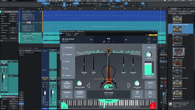Toggle the inspector info icon
The height and width of the screenshot is (110, 195).
coord(4,9)
